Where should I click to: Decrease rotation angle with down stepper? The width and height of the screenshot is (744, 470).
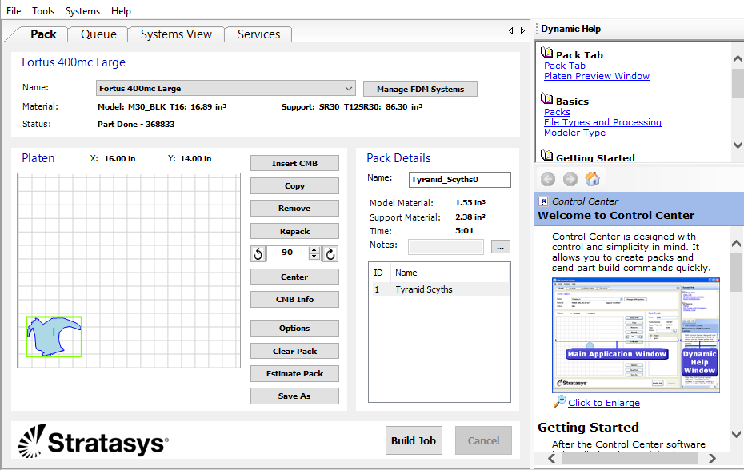point(314,257)
